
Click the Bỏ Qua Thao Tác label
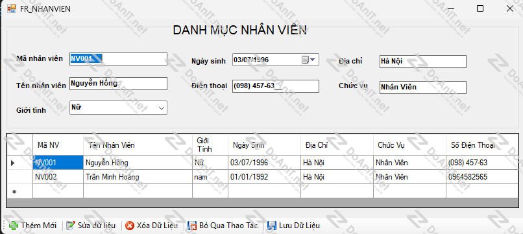click(228, 226)
